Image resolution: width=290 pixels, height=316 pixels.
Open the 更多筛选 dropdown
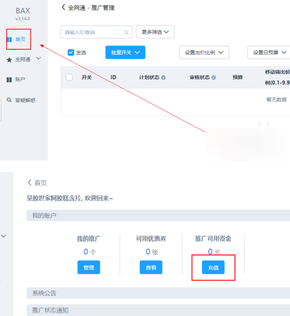155,32
